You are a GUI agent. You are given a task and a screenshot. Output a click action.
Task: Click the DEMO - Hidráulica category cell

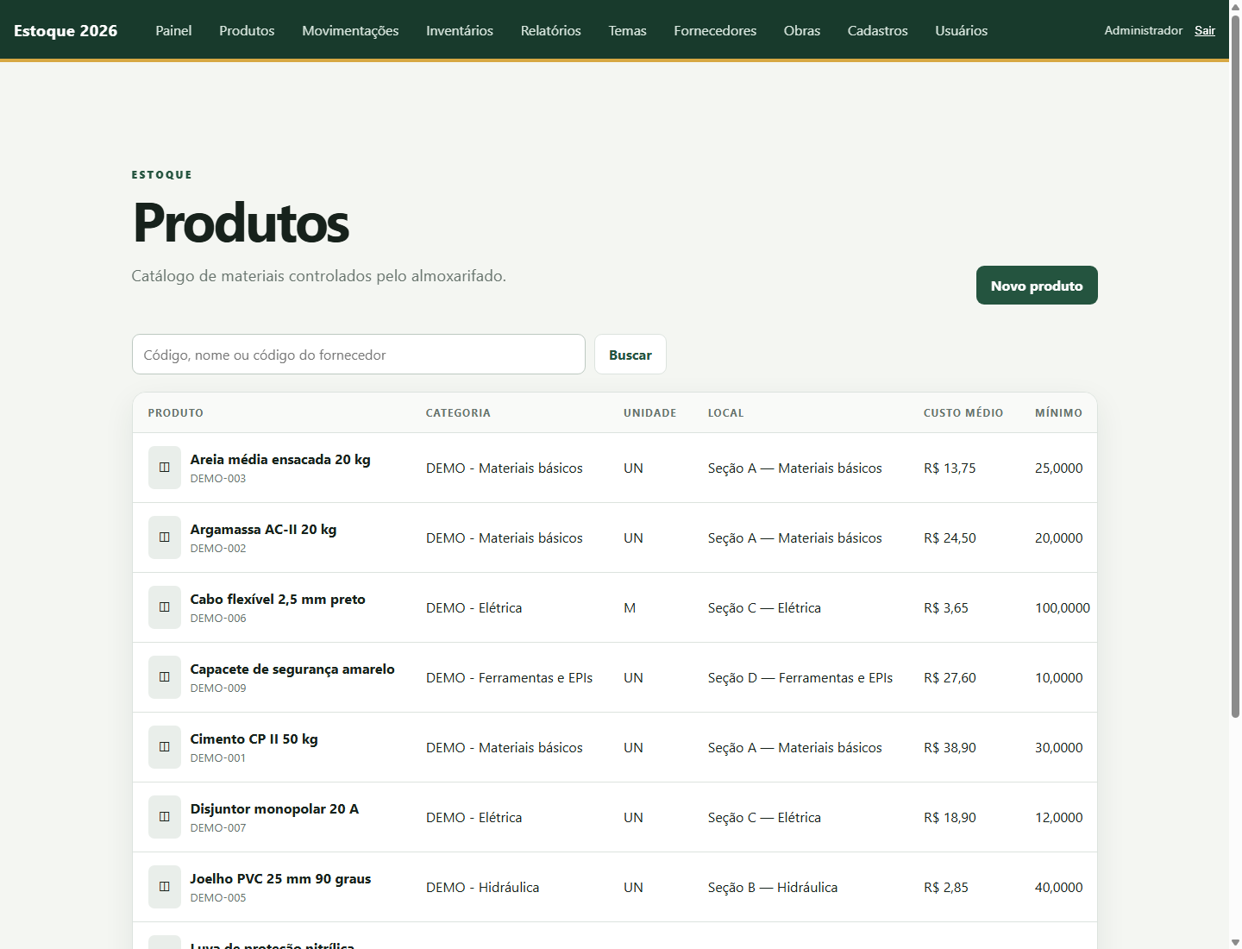point(482,887)
